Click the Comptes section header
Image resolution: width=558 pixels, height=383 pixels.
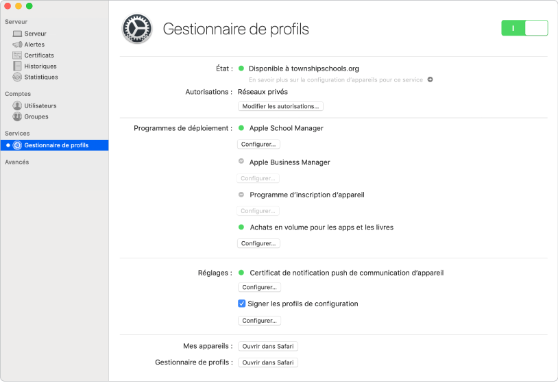[x=18, y=94]
